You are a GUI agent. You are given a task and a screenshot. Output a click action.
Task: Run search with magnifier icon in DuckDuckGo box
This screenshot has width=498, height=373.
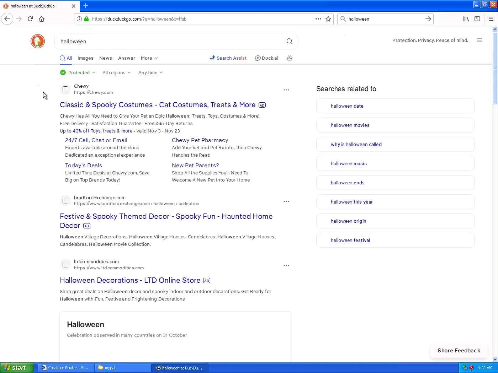290,41
